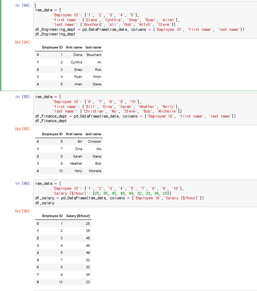Click the 'Sarah' first name cell

(x=78, y=156)
